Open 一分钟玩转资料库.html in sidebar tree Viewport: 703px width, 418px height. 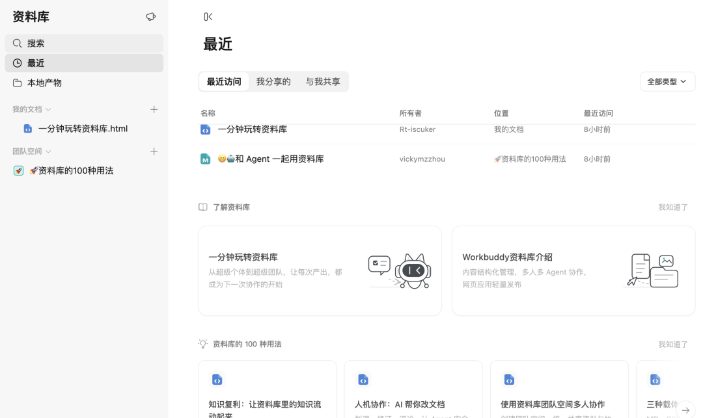pos(84,129)
